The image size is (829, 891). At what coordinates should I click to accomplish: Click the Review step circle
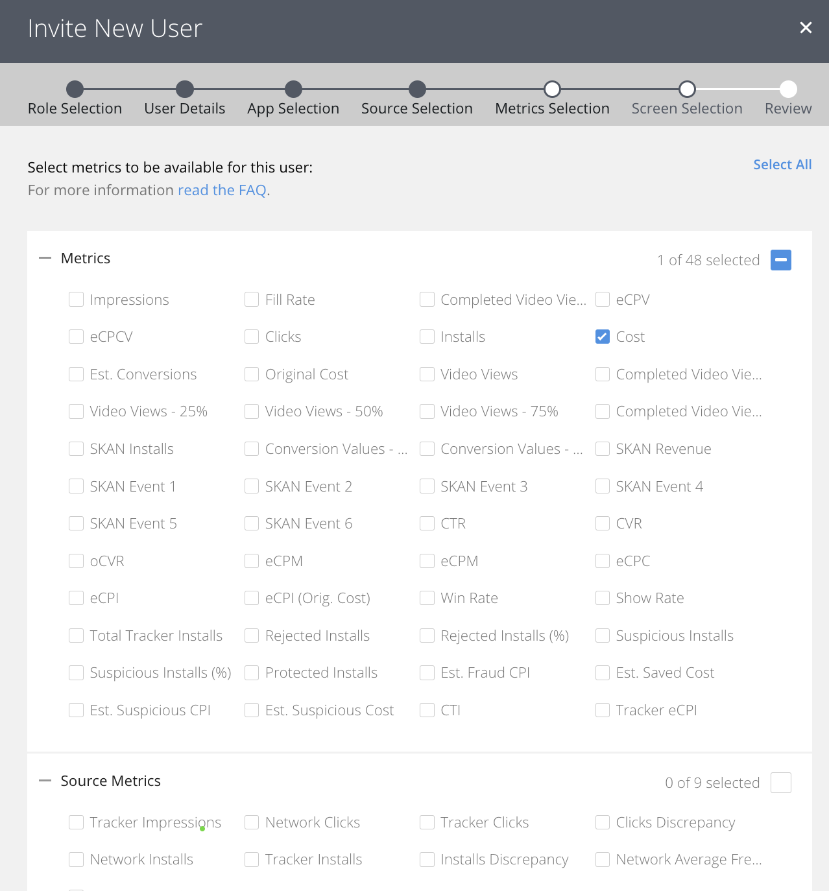point(788,89)
